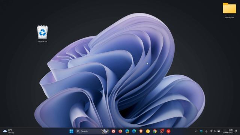The height and width of the screenshot is (135, 240).
Task: Click the volume speaker tray icon
Action: (215, 131)
